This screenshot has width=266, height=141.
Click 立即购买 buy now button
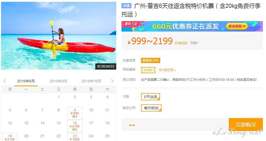[x=246, y=125]
